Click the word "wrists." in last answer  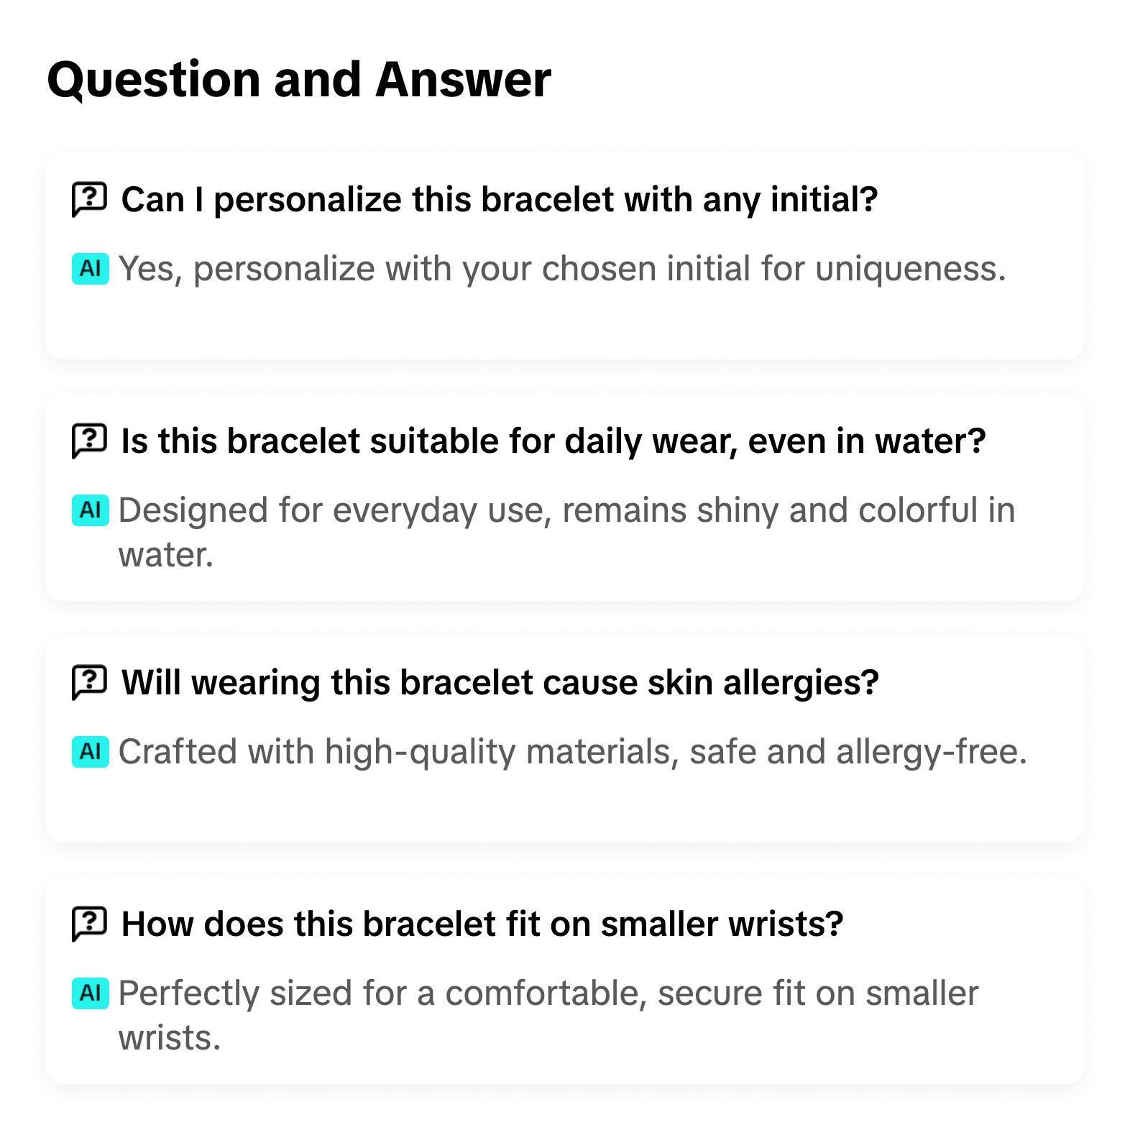[169, 1038]
